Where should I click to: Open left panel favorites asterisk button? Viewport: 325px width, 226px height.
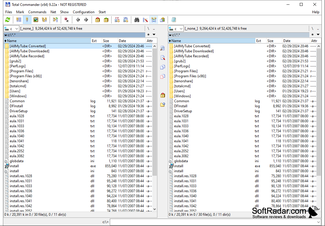point(148,35)
